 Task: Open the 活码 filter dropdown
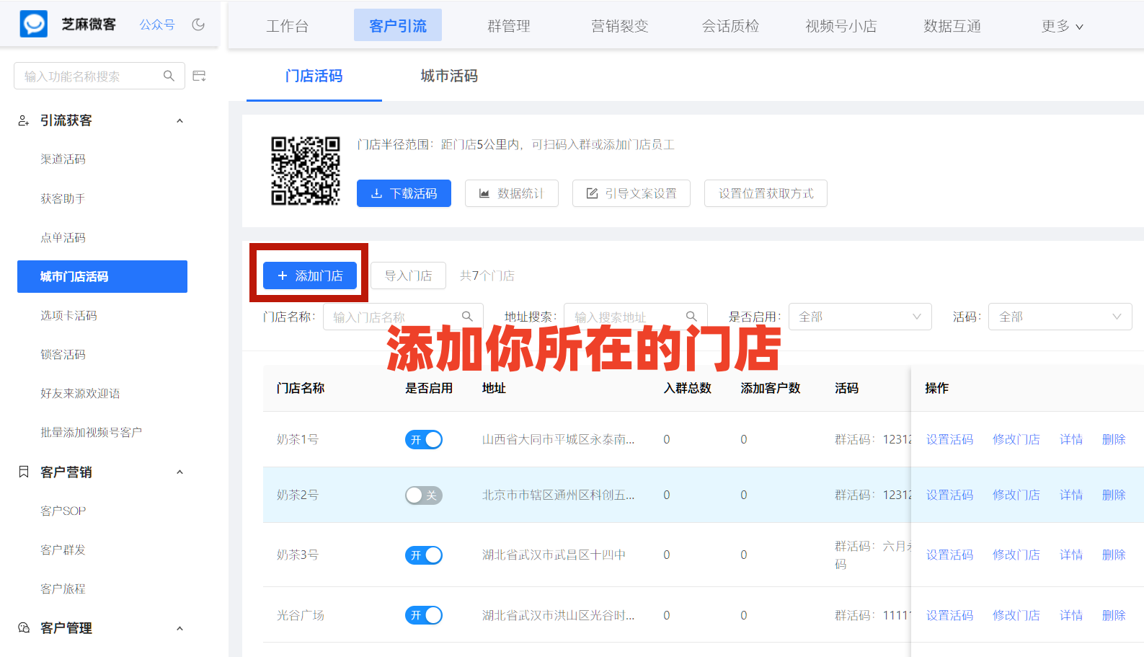pos(1060,317)
